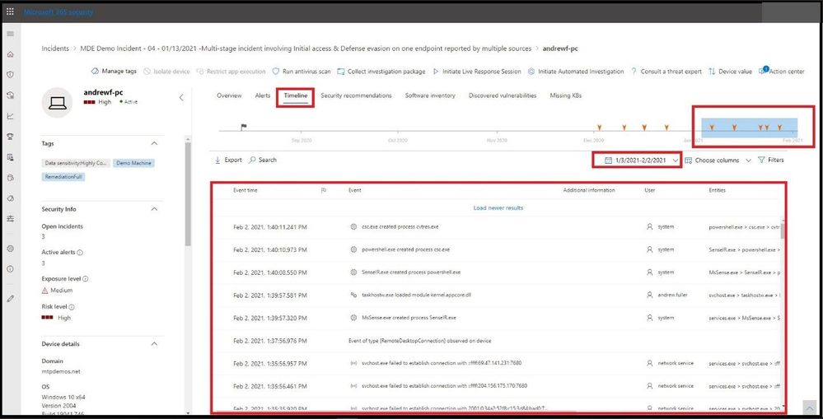Click Run antivirus scan shield icon

(276, 72)
